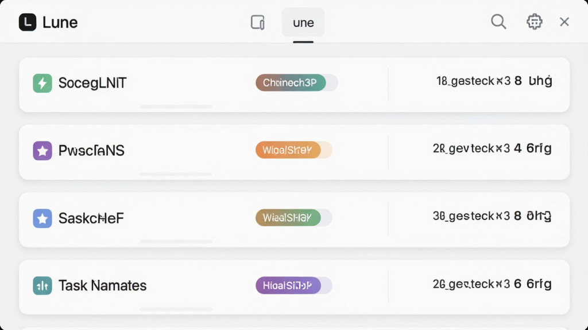The image size is (588, 330).
Task: Toggle the orange WioalShay switch
Action: pos(293,150)
